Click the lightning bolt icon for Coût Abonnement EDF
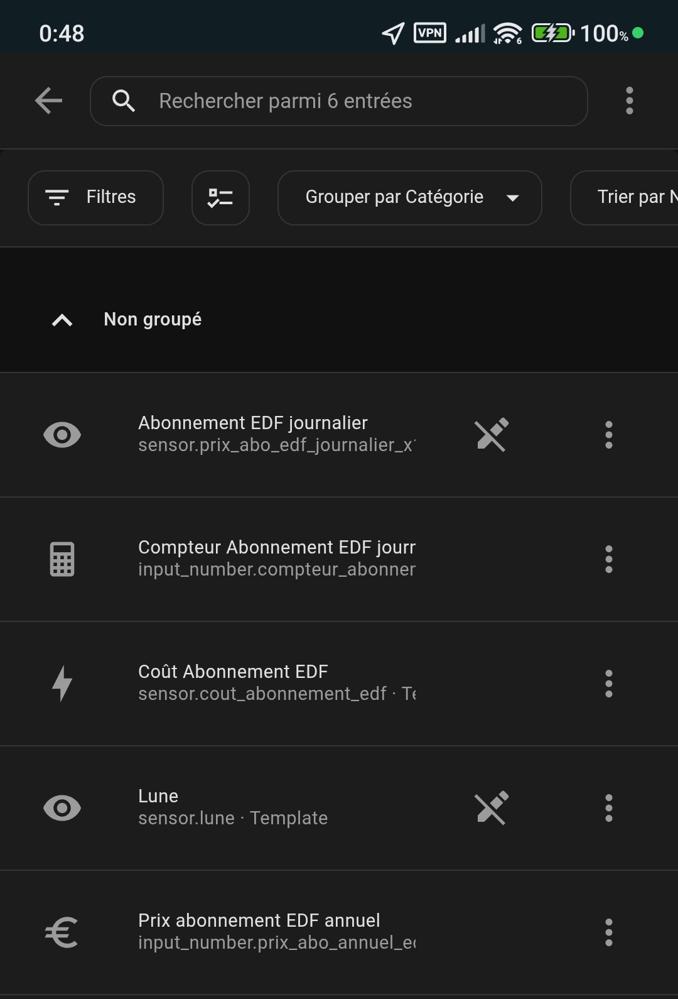 click(x=62, y=684)
